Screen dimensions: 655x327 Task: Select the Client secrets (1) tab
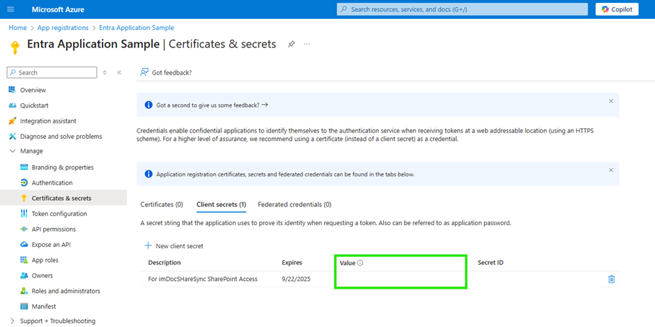pyautogui.click(x=221, y=204)
